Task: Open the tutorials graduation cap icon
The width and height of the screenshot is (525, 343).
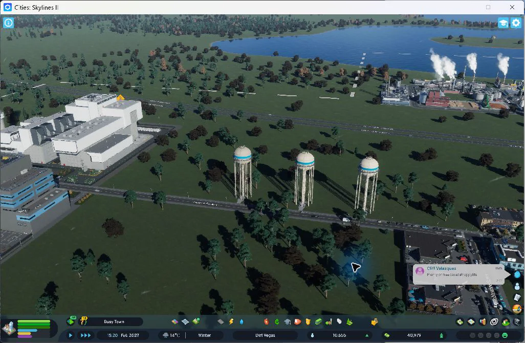Action: [503, 23]
